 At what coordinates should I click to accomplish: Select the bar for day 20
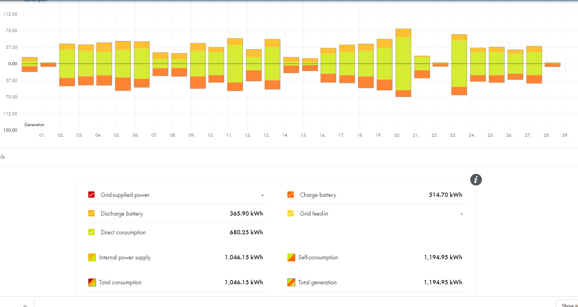(403, 62)
